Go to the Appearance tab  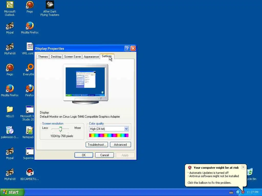coord(91,57)
